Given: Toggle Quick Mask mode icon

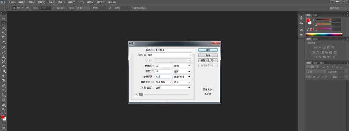Looking at the screenshot, I should click(x=3, y=123).
